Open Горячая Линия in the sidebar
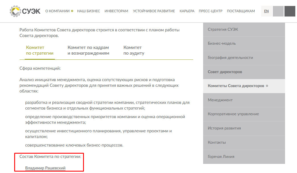This screenshot has height=173, width=297. [x=244, y=157]
